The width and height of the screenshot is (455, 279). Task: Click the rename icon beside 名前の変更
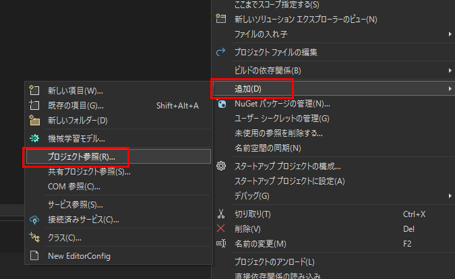point(221,243)
